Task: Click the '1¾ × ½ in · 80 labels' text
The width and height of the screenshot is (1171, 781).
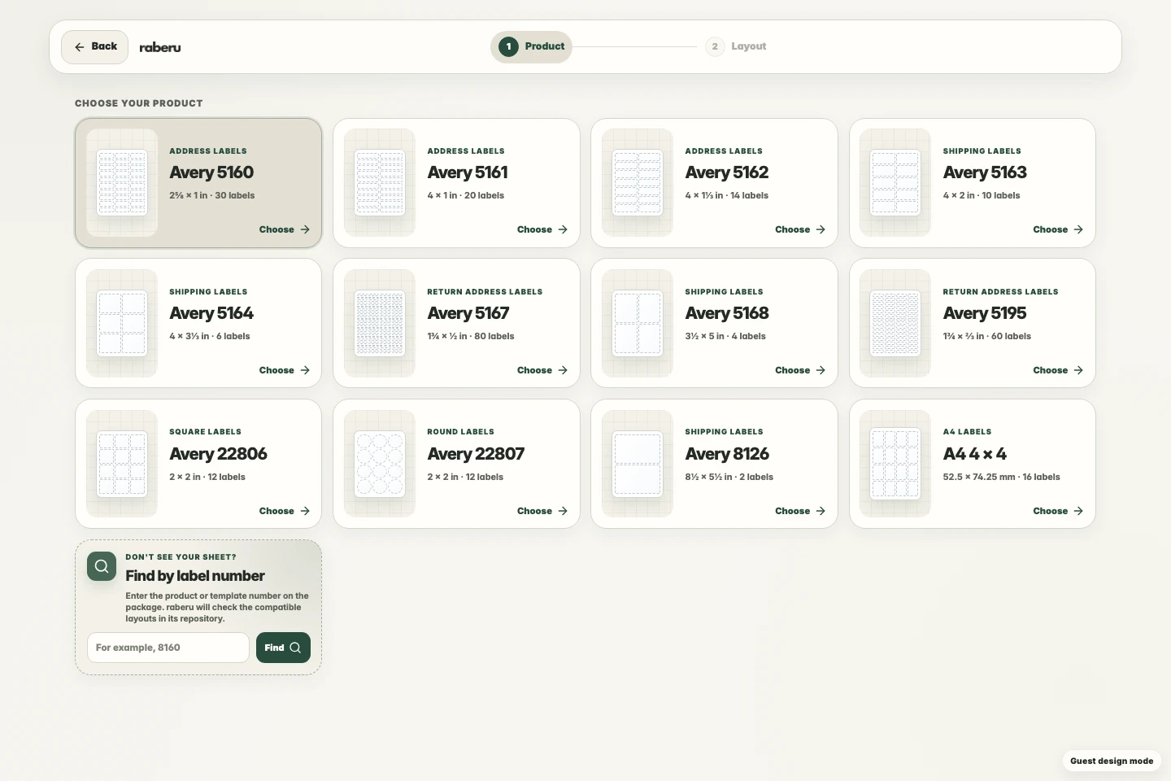Action: [471, 336]
